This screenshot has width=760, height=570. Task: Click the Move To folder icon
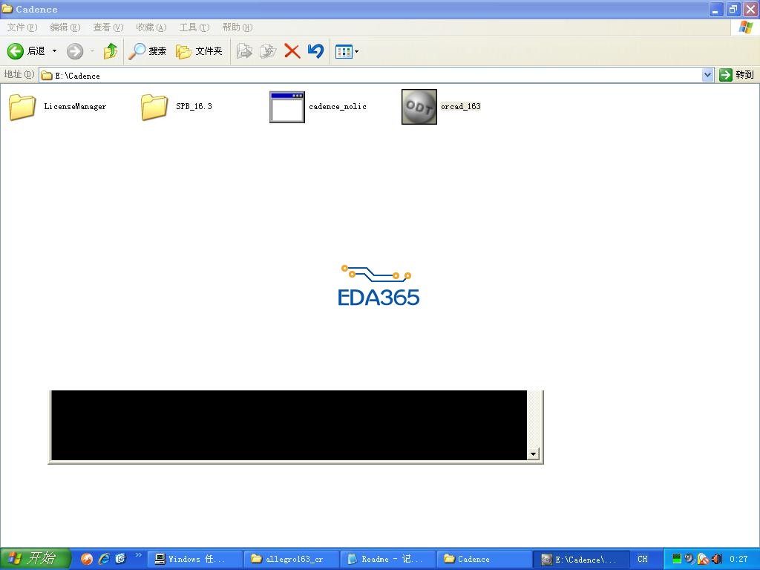(x=244, y=51)
